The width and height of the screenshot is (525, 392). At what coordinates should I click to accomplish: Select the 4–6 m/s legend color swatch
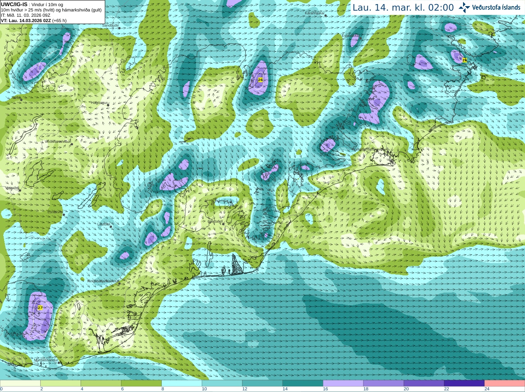[x=101, y=383]
